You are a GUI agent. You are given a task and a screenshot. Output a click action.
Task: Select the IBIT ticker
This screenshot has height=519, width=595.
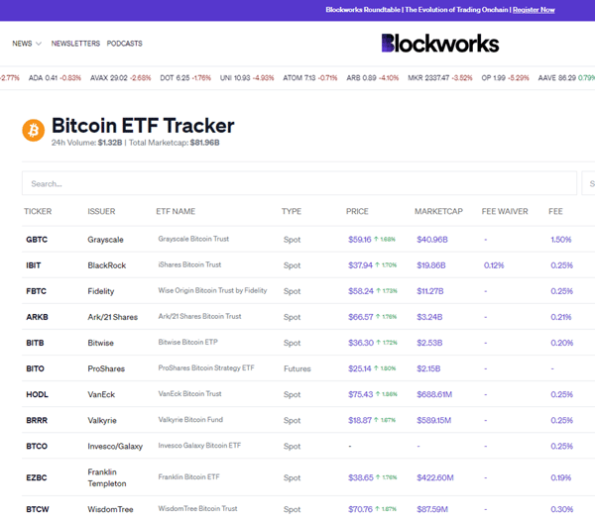(34, 265)
